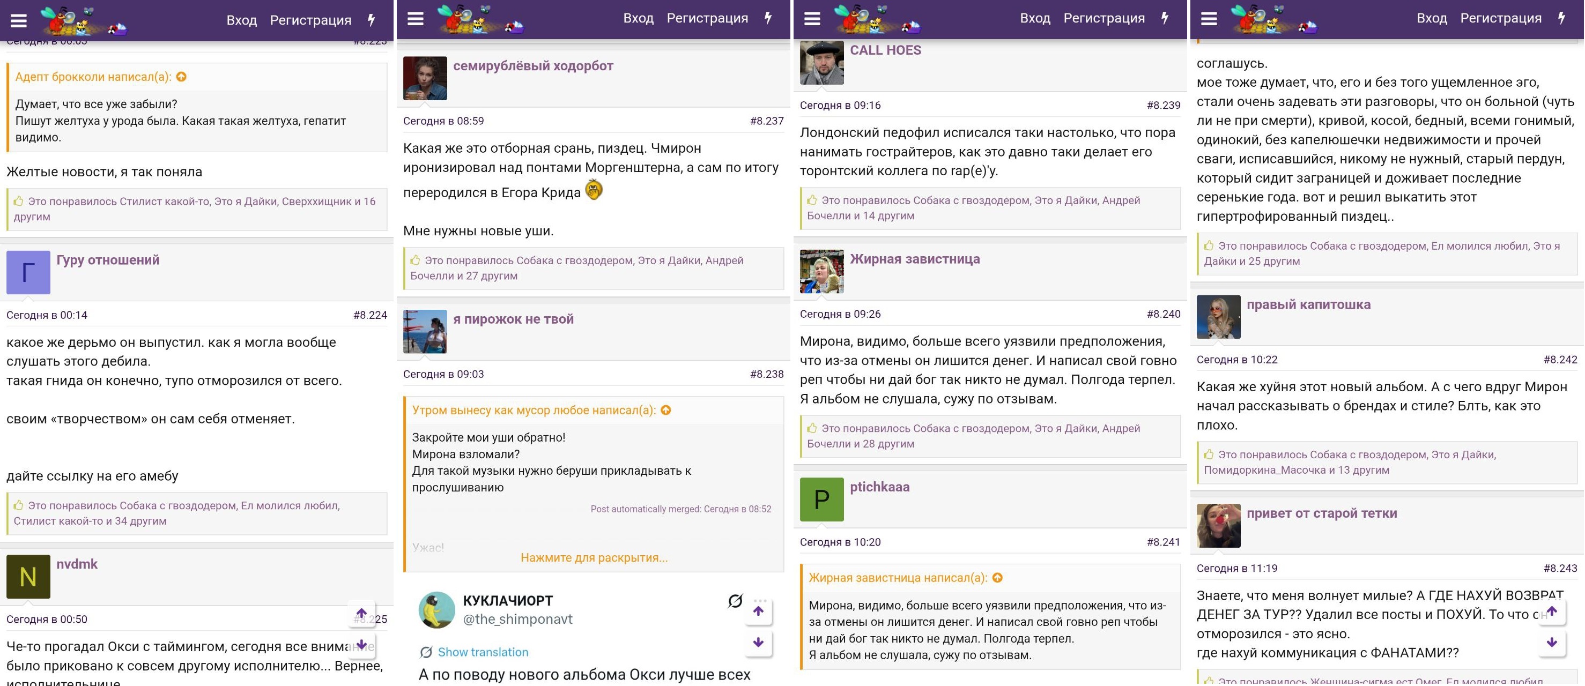Screen dimensions: 1585x686
Task: Open post number #8.240 permalink
Action: [1163, 315]
